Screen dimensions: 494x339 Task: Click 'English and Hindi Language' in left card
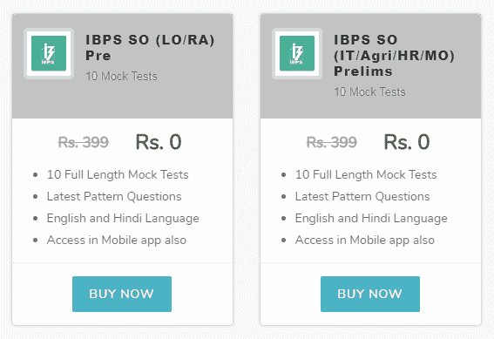click(123, 219)
